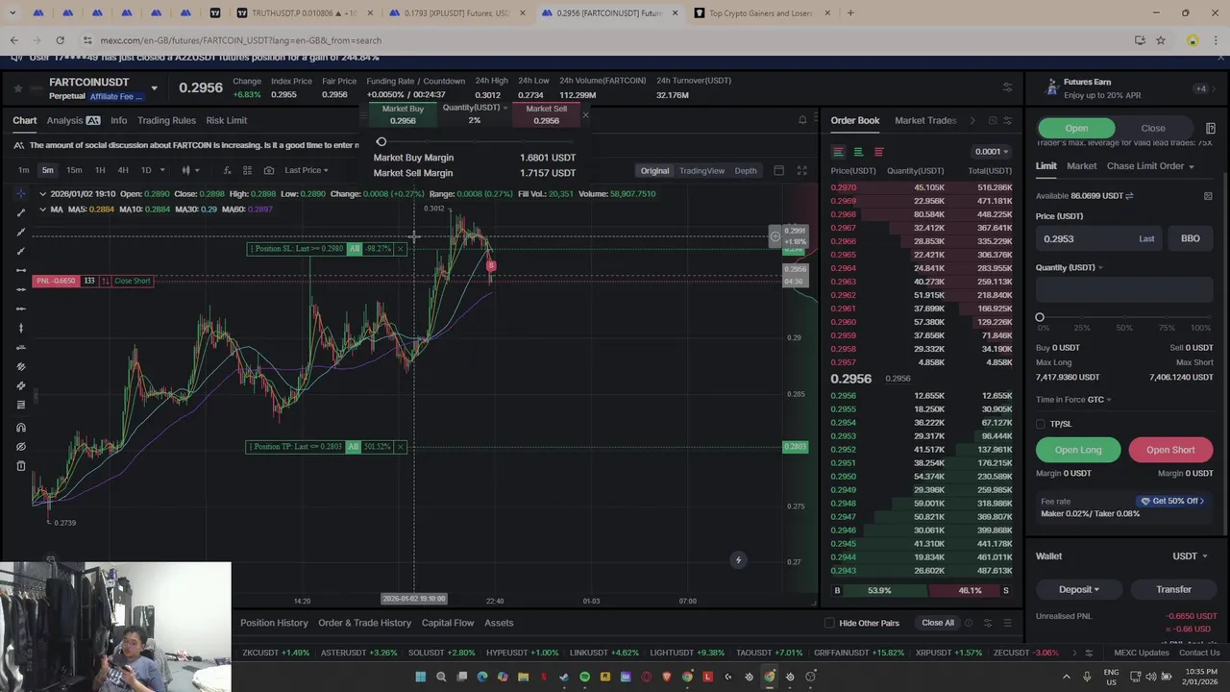Click the lightning quick-order icon on chart
1230x692 pixels.
[x=738, y=560]
